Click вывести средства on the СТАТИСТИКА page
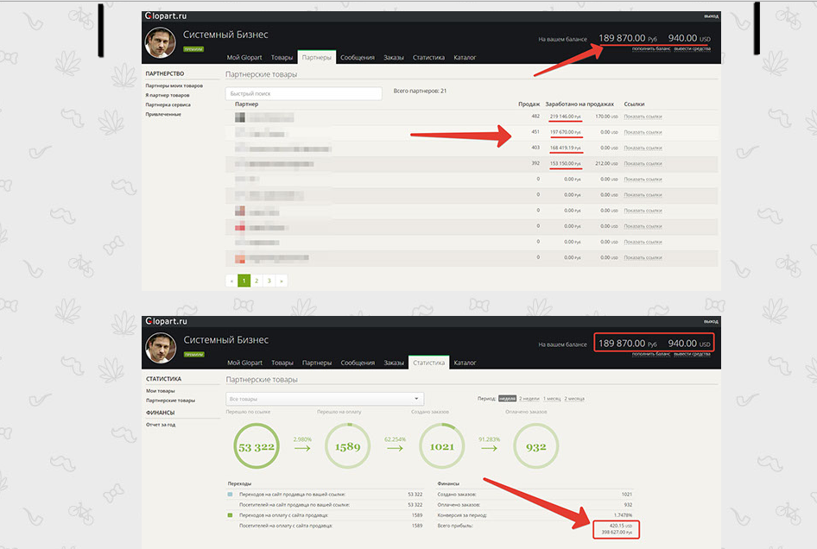The height and width of the screenshot is (549, 817). click(693, 354)
